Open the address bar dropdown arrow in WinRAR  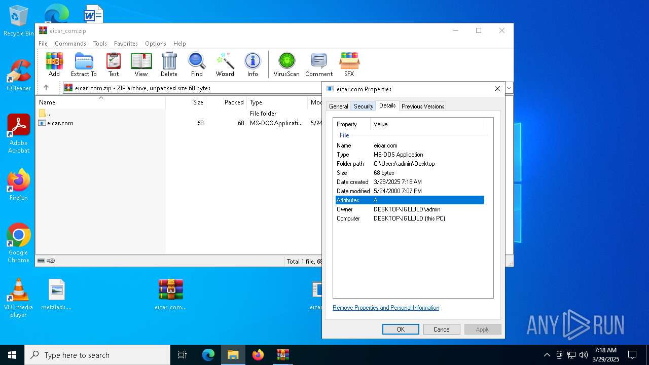[x=509, y=88]
